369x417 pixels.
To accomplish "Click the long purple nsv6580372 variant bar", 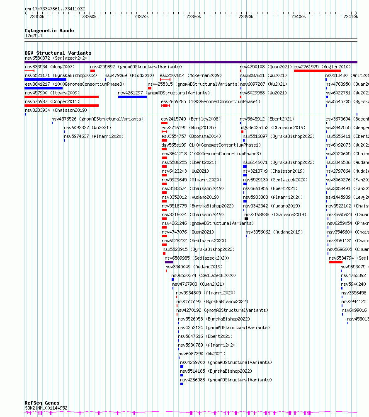I will coord(191,62).
